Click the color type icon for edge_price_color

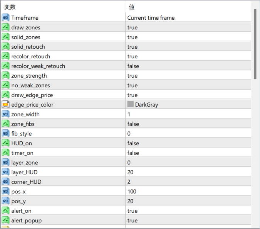pyautogui.click(x=5, y=105)
